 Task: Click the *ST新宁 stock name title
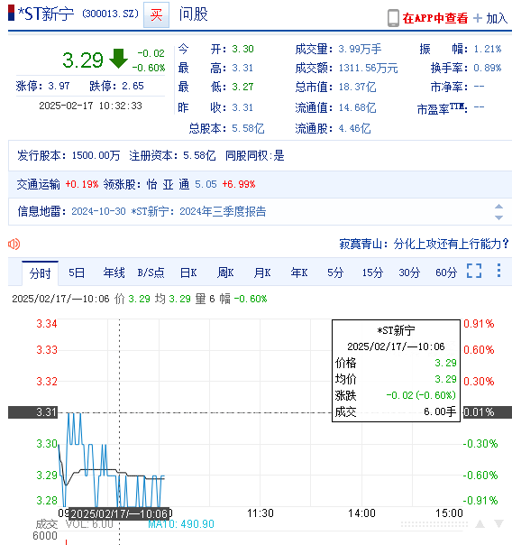point(46,14)
